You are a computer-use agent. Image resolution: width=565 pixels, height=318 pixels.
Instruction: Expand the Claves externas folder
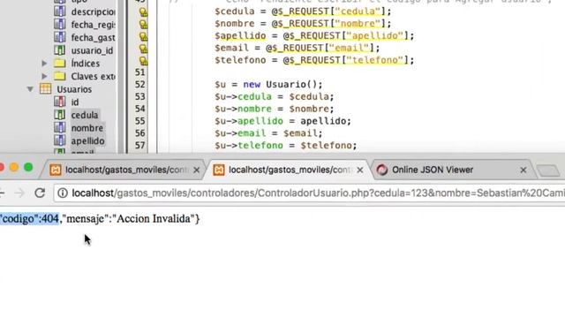coord(44,77)
